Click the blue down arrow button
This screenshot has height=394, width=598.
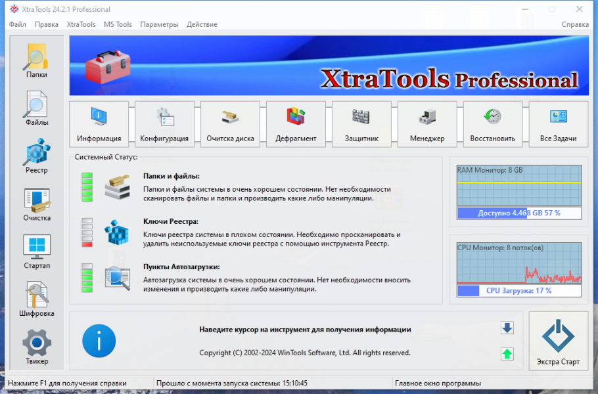507,328
